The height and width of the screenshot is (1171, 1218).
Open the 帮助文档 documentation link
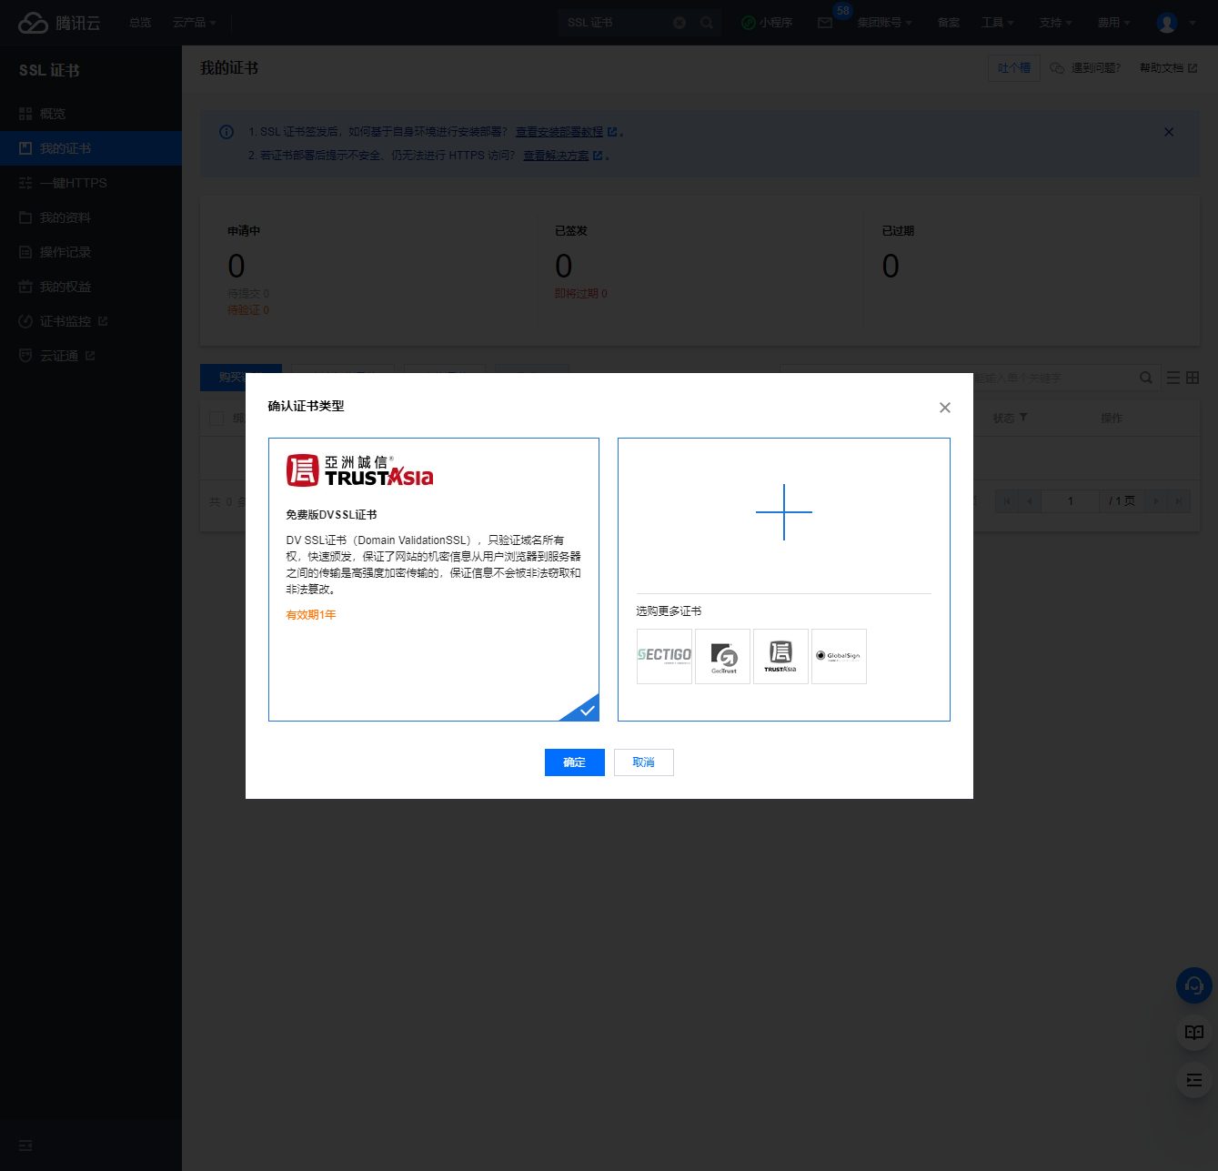click(1168, 68)
